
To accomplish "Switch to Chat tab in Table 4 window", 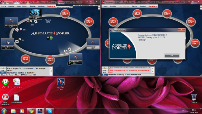I will pos(3,75).
